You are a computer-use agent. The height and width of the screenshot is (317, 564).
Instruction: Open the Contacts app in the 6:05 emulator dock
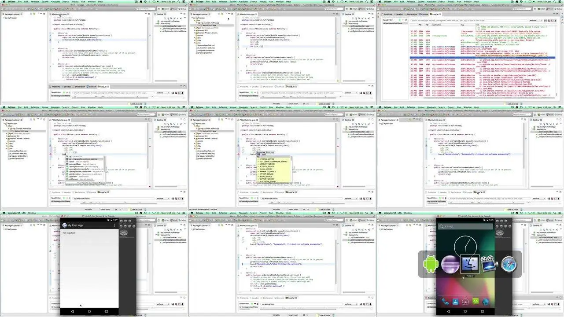pyautogui.click(x=455, y=302)
